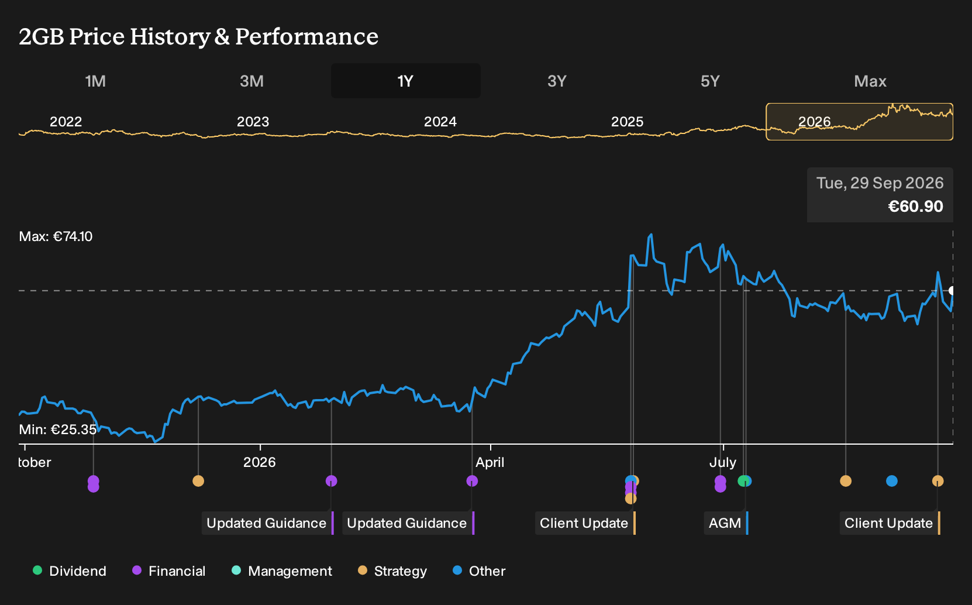Click the lone blue Other marker in September
This screenshot has height=605, width=972.
pyautogui.click(x=892, y=481)
